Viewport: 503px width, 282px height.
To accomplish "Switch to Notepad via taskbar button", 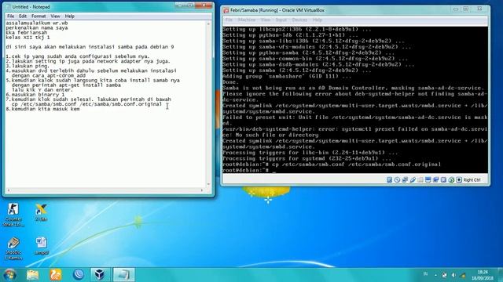I will pos(123,275).
